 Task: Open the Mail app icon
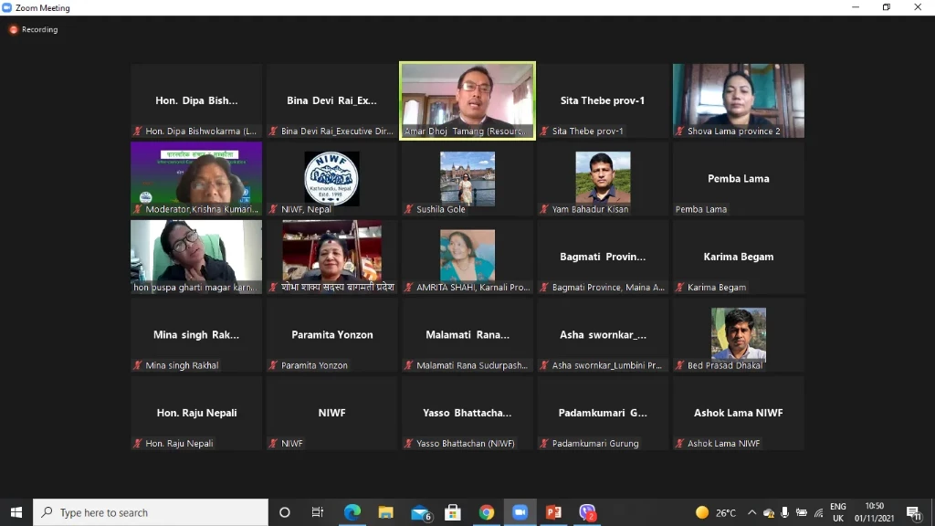tap(420, 512)
